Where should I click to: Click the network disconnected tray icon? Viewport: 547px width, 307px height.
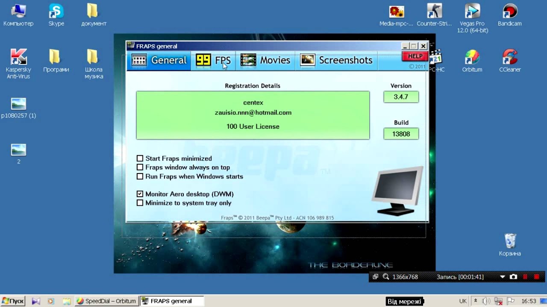coord(498,301)
